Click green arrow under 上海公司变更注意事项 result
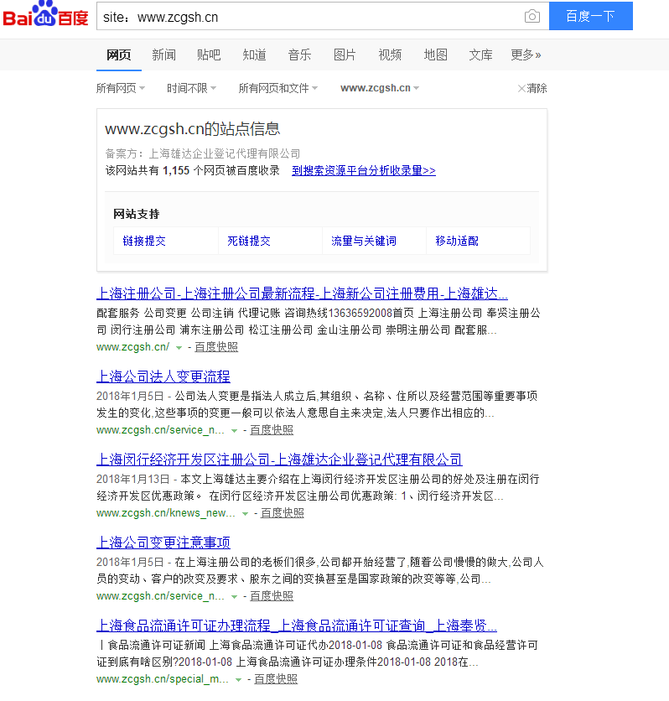 click(x=235, y=597)
